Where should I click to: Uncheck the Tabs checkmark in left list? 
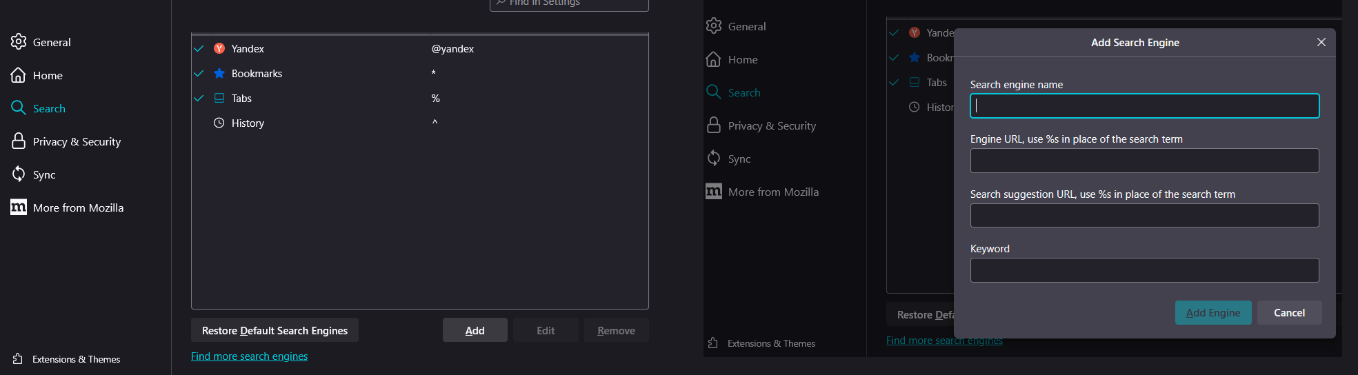point(199,99)
